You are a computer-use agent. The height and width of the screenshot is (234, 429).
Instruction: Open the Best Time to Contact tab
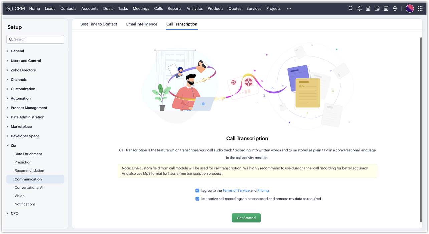(x=98, y=24)
